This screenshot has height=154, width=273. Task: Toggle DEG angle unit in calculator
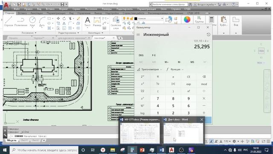tap(141, 55)
